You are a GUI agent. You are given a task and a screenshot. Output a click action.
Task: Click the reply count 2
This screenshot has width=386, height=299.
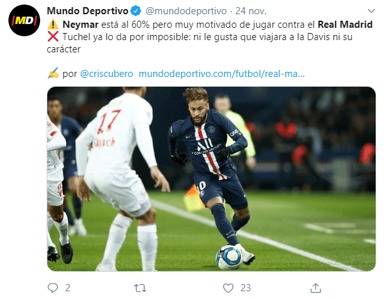pyautogui.click(x=68, y=288)
